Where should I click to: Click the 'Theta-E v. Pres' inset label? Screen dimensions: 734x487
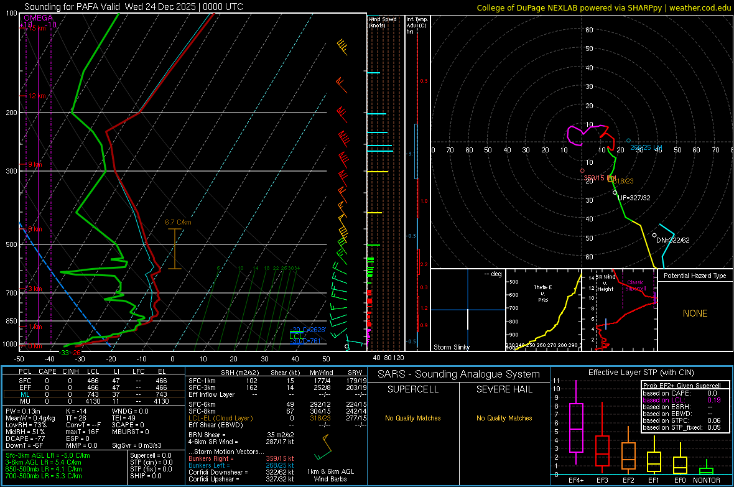tap(543, 293)
